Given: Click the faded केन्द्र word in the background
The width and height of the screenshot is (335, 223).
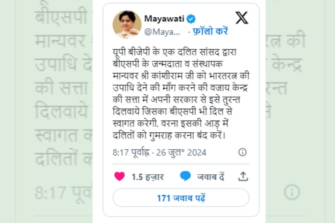Looking at the screenshot, I should (287, 64).
